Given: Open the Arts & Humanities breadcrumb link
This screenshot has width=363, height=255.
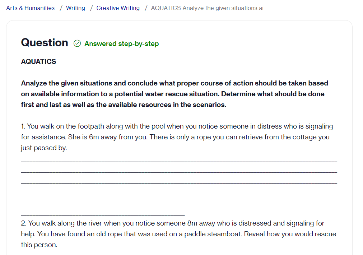Looking at the screenshot, I should coord(30,8).
